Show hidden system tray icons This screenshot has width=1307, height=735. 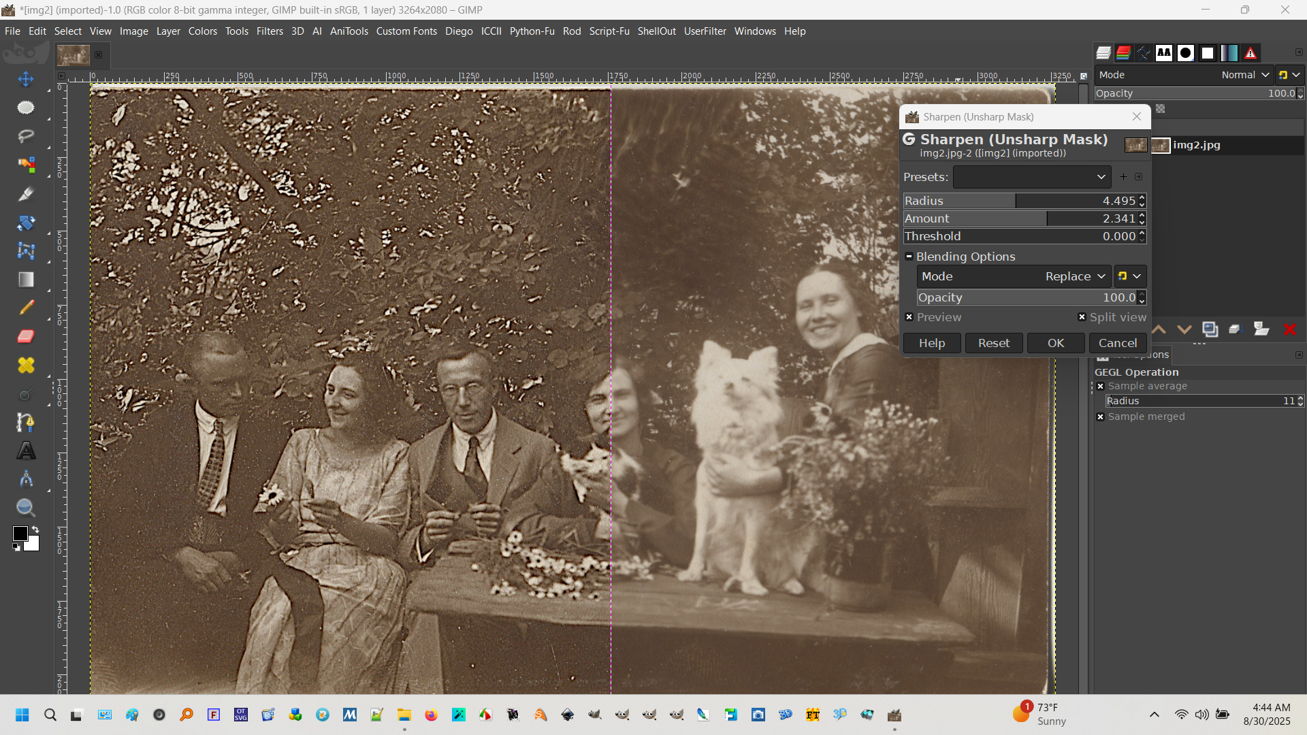click(1155, 715)
